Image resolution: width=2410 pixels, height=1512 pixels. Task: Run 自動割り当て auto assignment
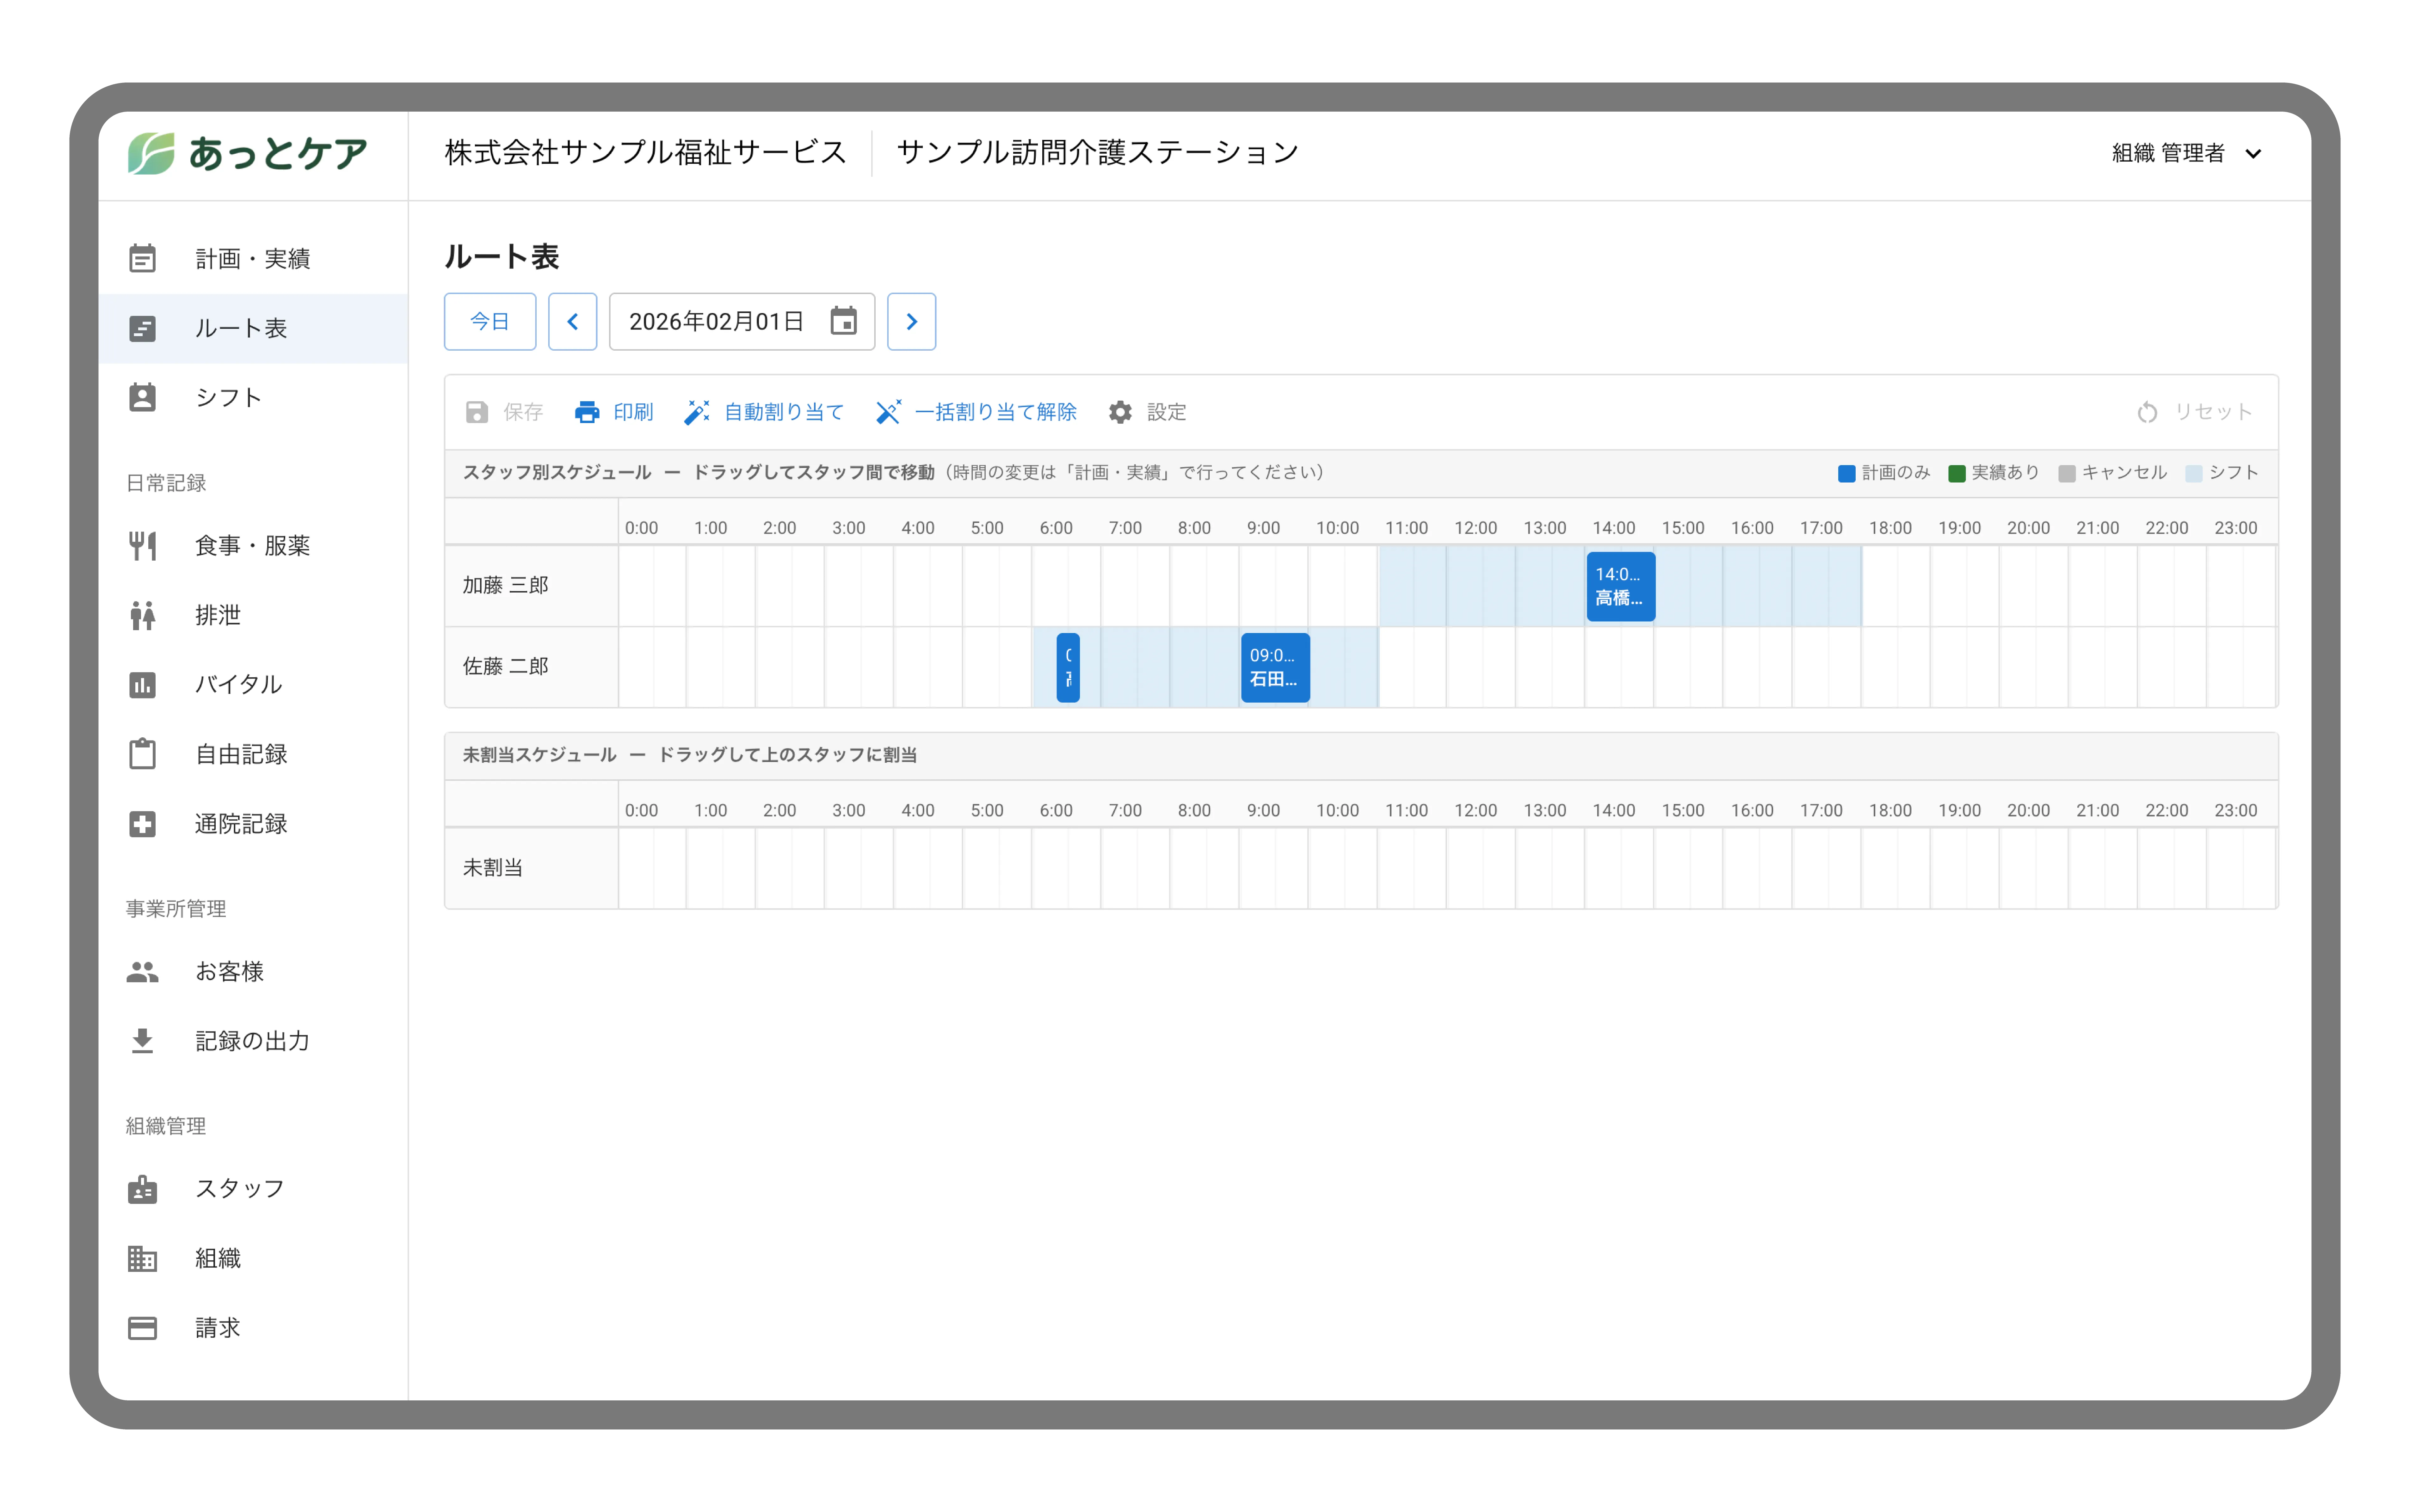[764, 412]
